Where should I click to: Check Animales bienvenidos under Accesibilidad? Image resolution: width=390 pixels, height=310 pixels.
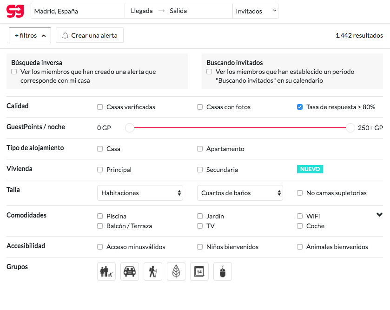(300, 247)
